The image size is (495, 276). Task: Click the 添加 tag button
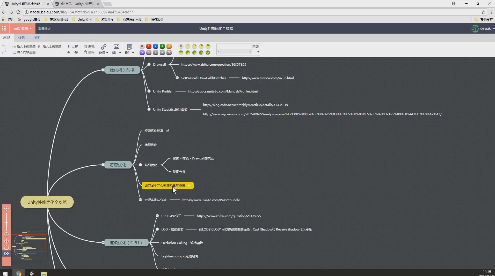pyautogui.click(x=256, y=46)
